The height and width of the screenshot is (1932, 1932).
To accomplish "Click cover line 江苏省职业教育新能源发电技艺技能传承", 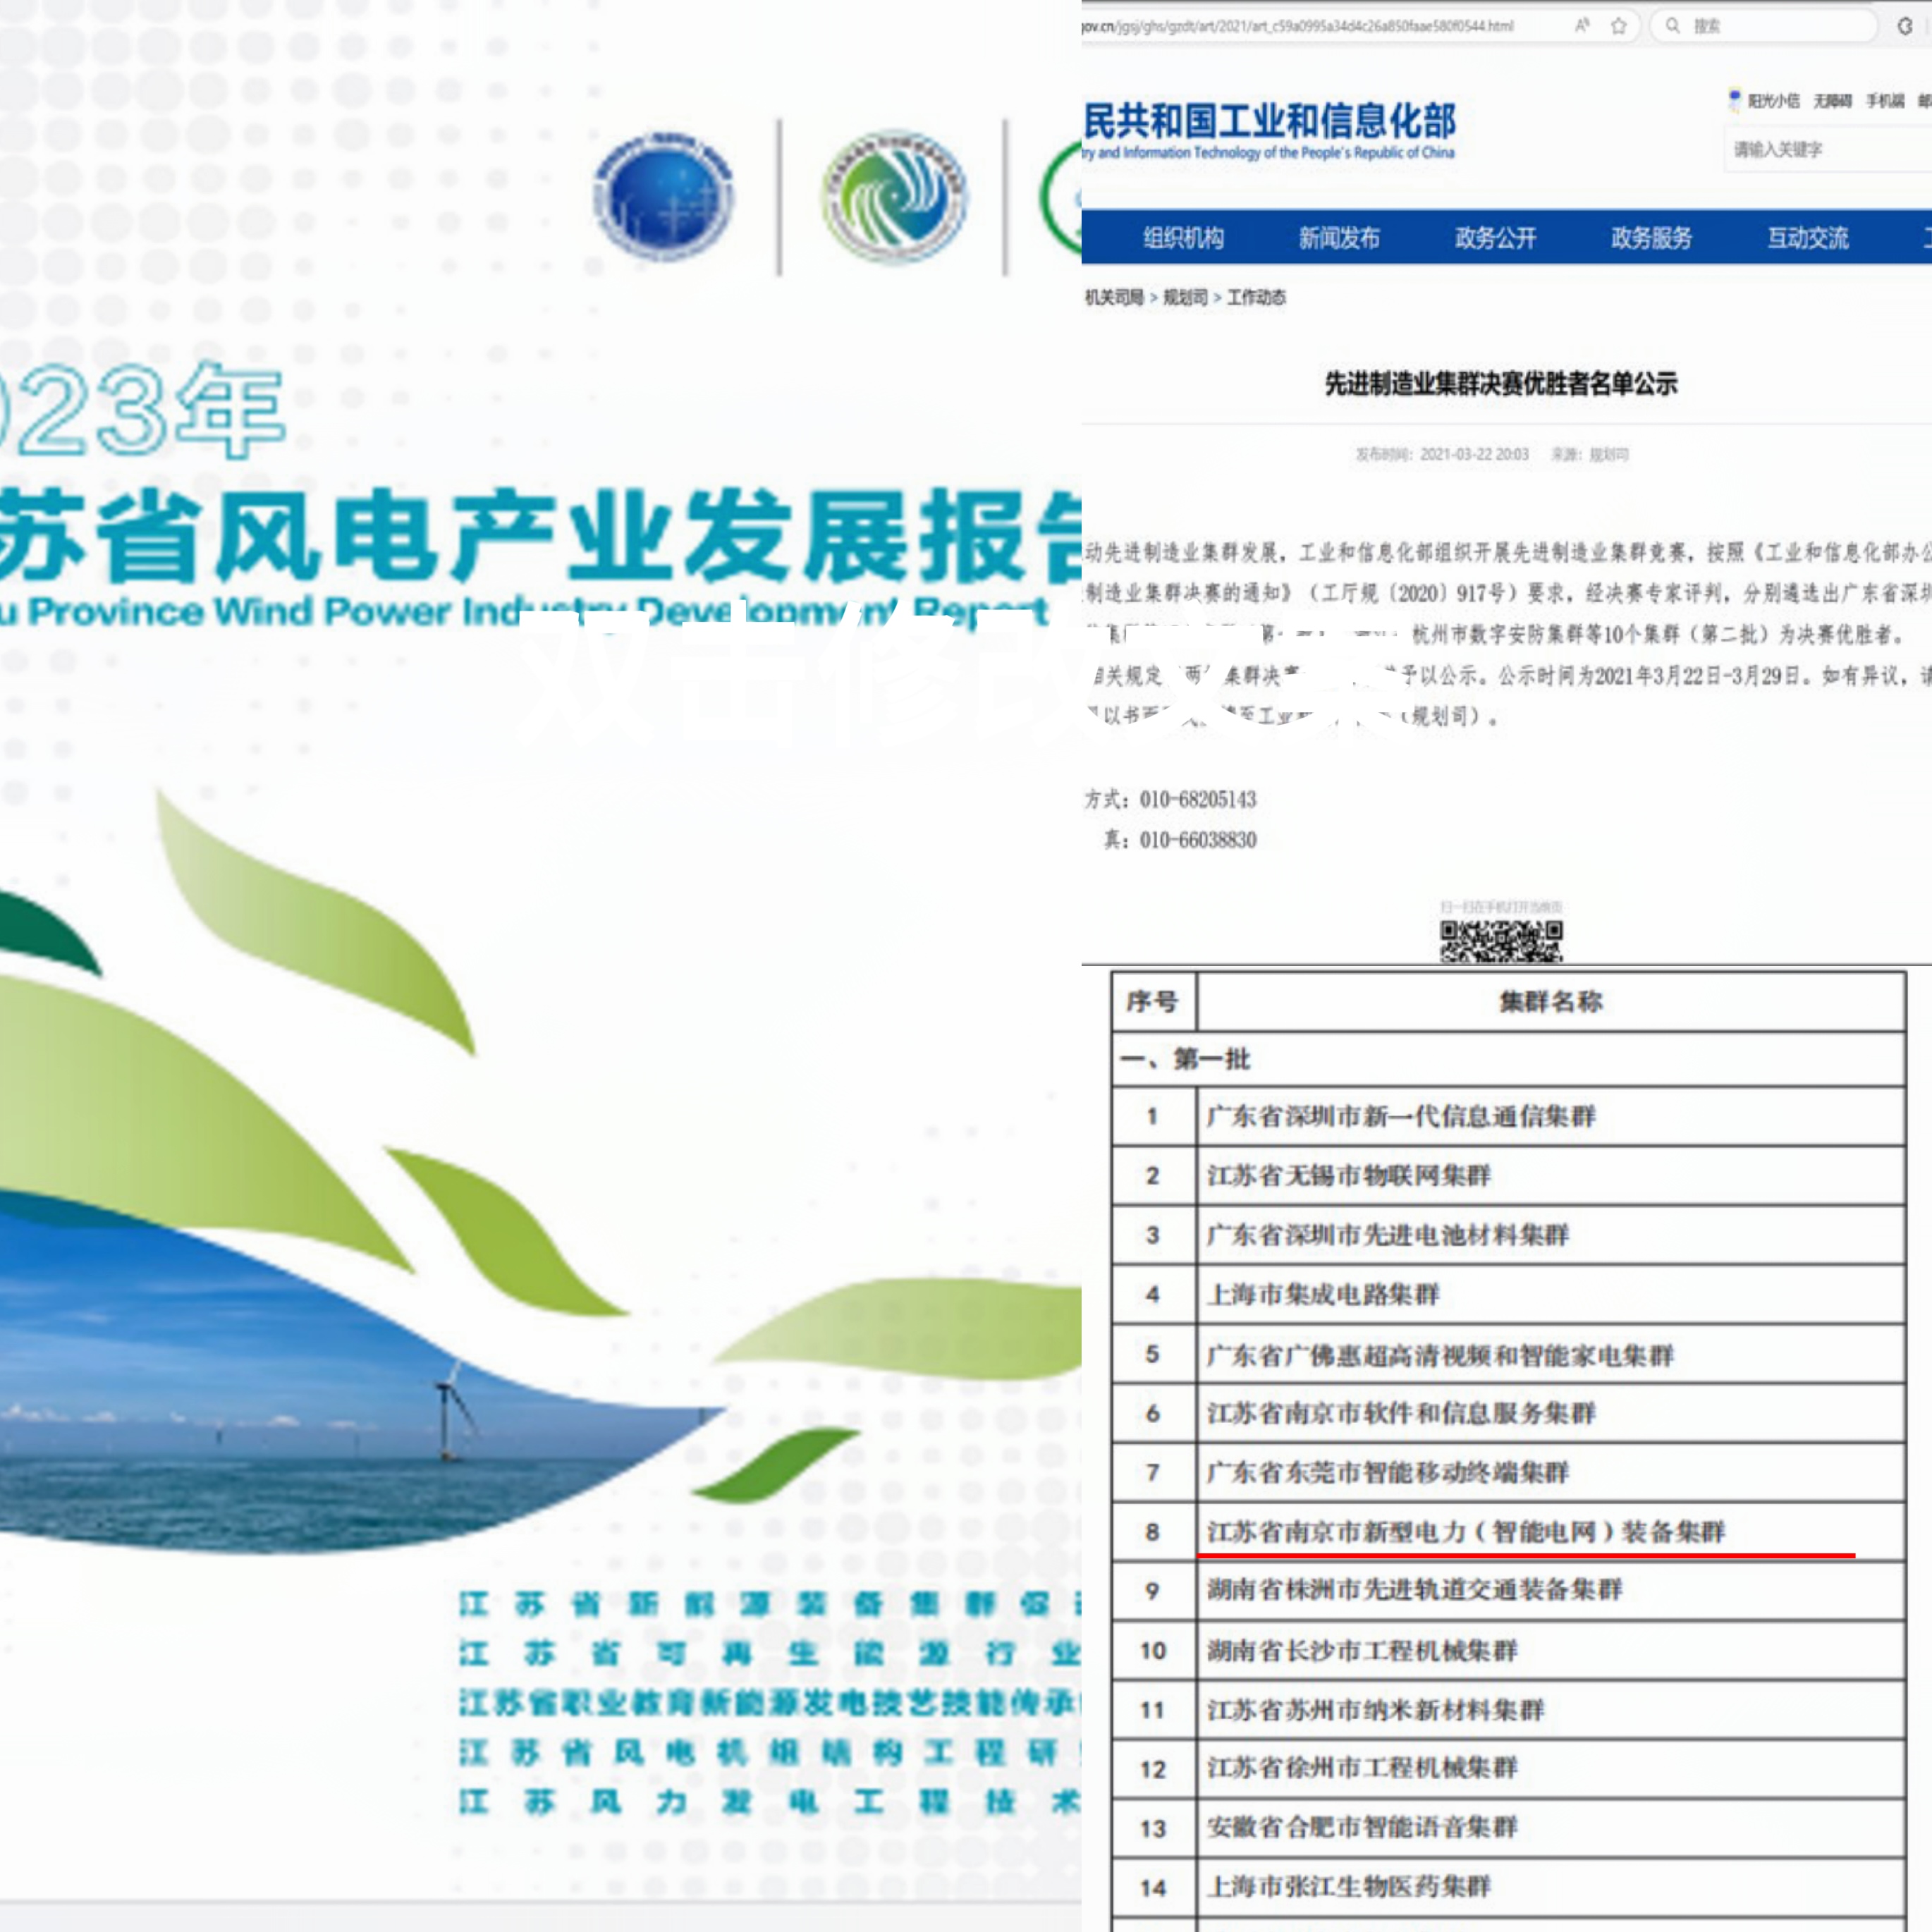I will [x=769, y=1702].
